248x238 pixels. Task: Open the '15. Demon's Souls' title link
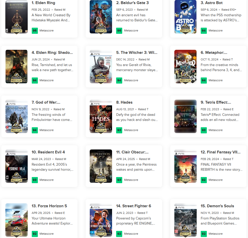pos(217,206)
